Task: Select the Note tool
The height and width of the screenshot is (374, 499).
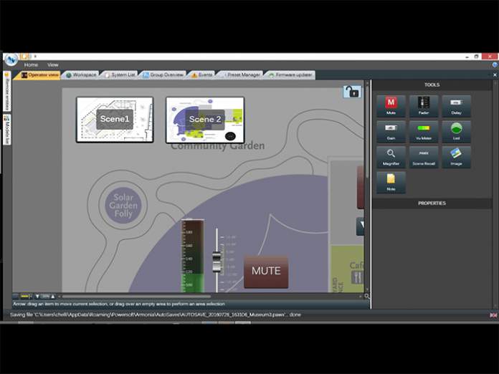Action: point(391,183)
